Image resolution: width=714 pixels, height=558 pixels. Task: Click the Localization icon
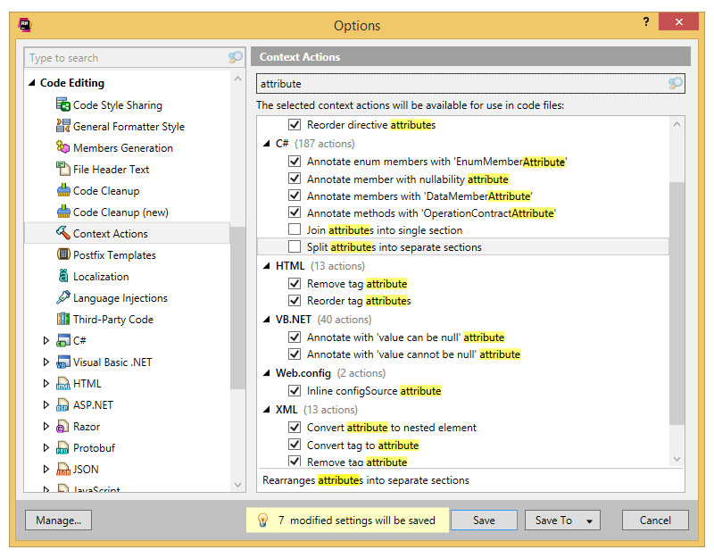pos(63,277)
